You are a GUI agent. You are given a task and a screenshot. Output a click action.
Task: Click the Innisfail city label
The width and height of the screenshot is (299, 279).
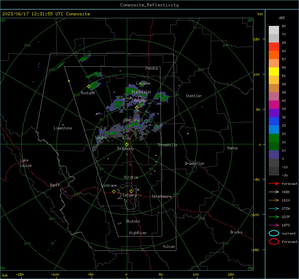pyautogui.click(x=134, y=120)
